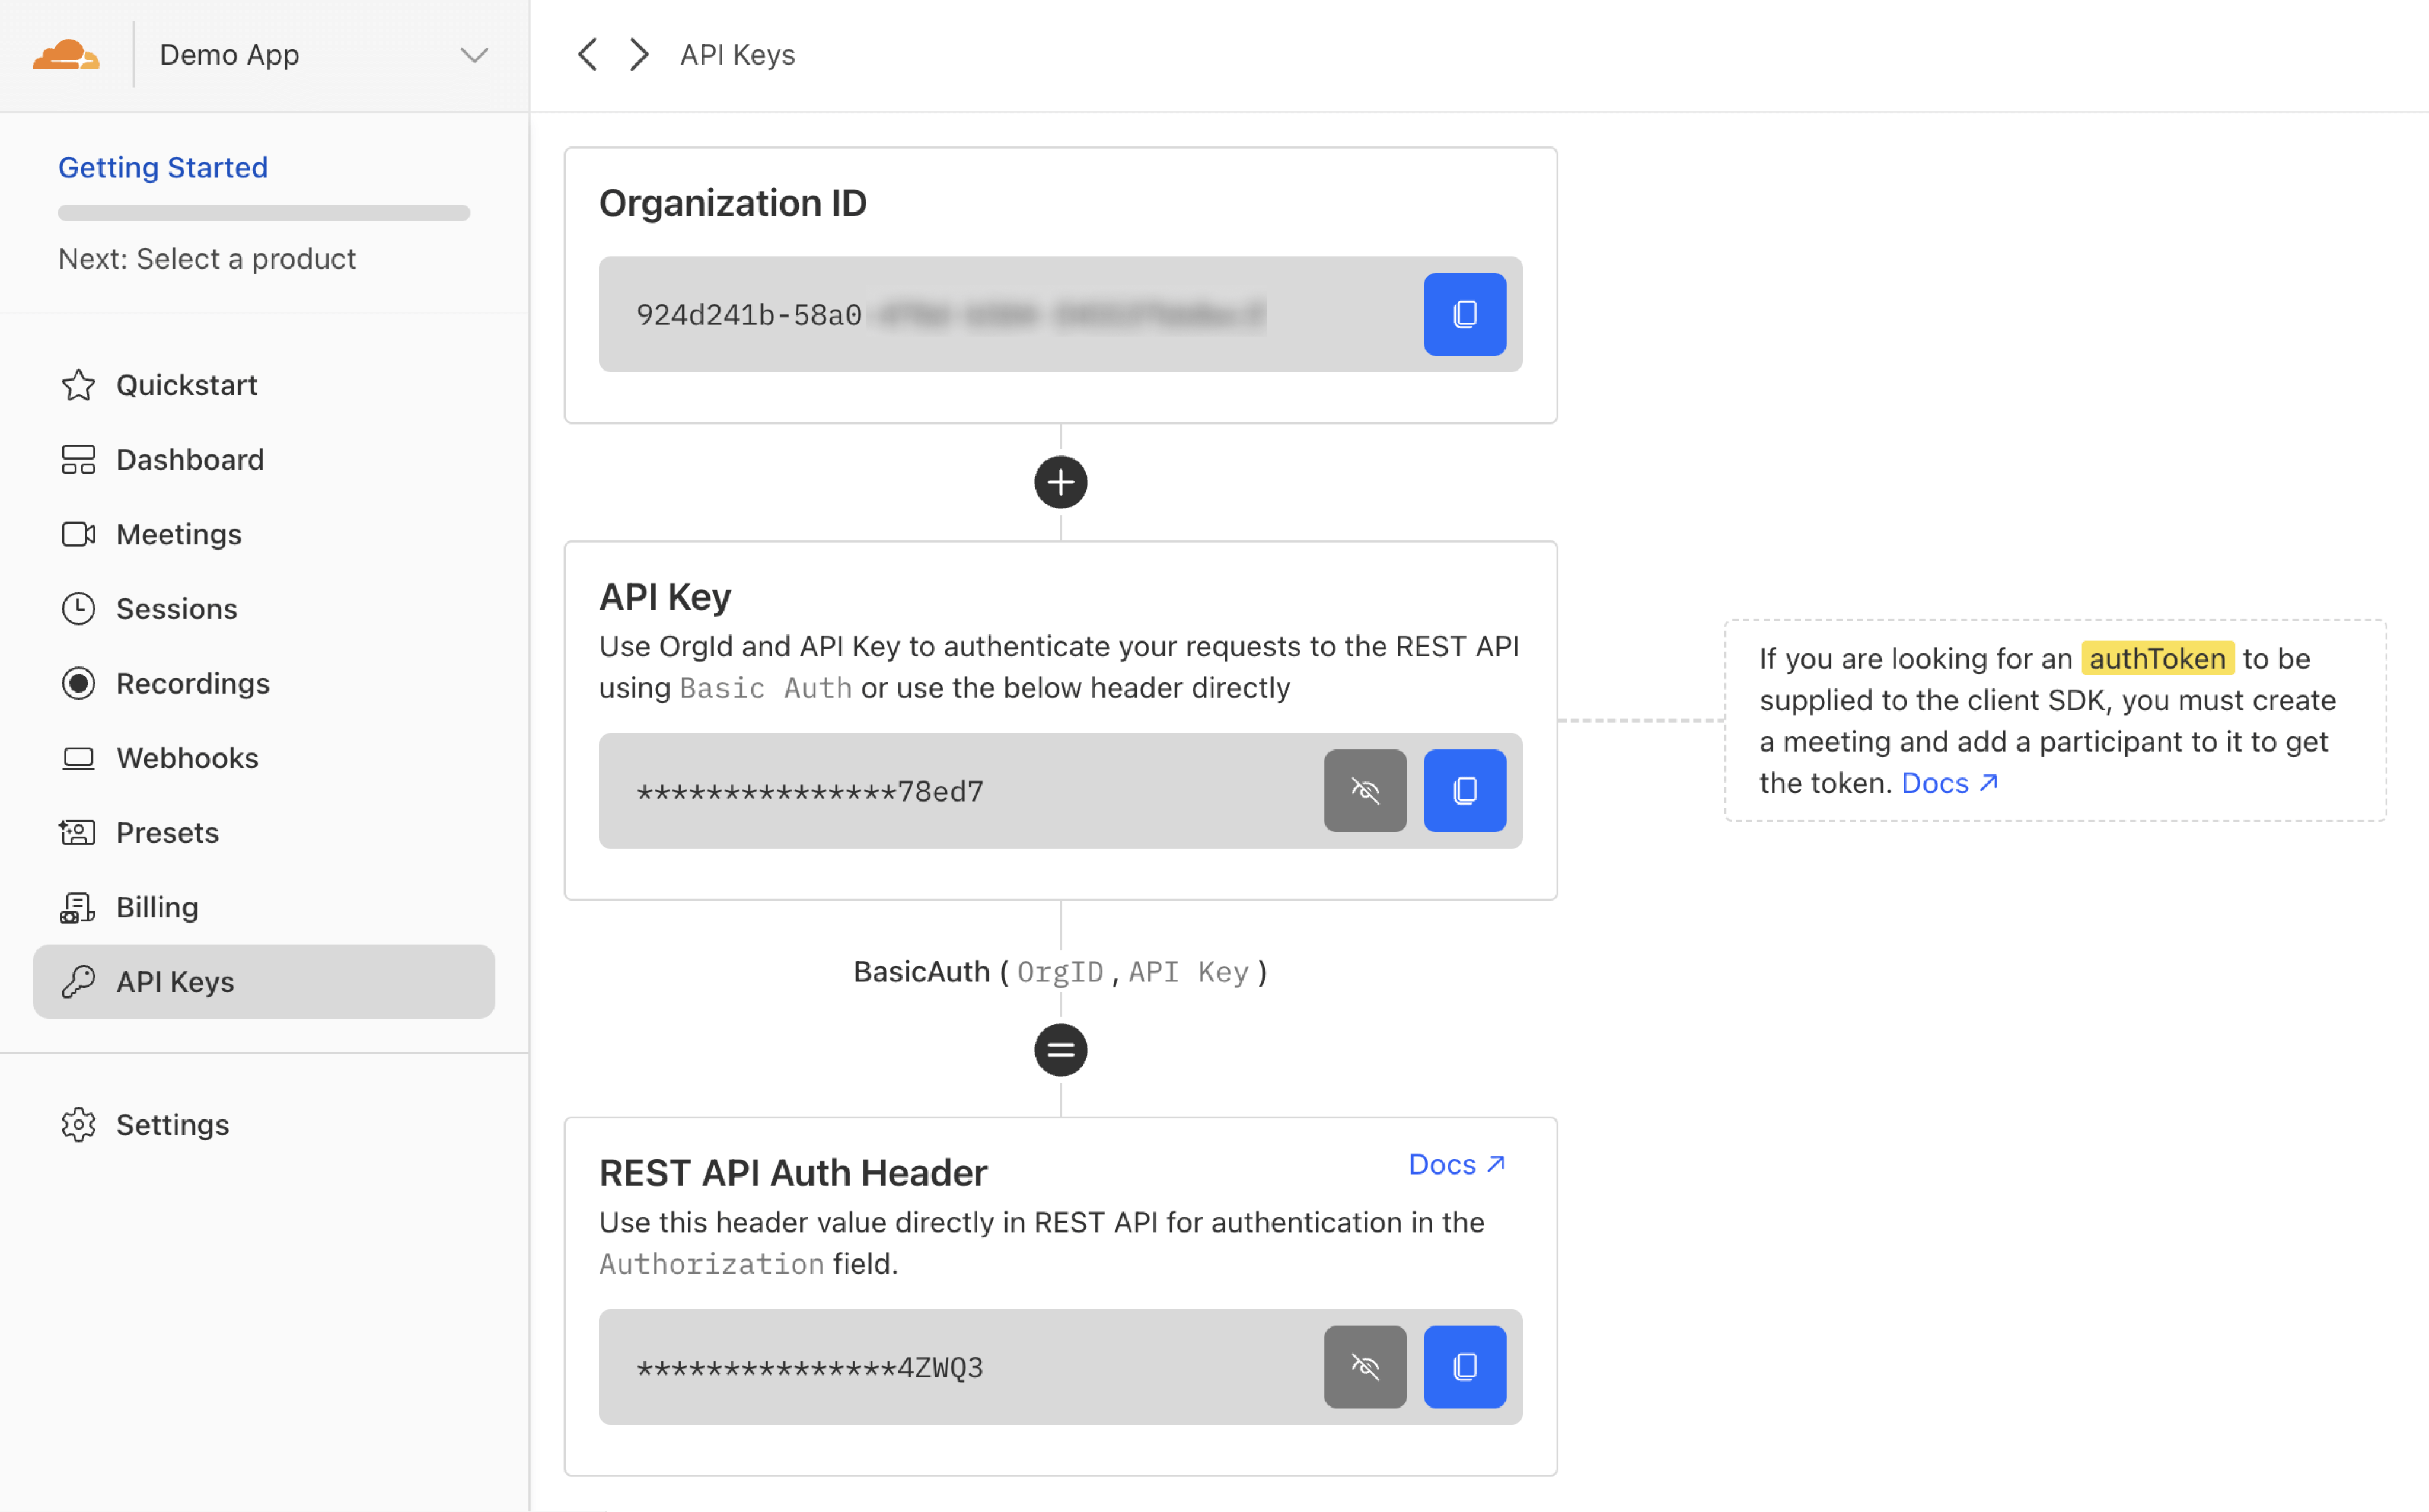
Task: Copy the REST API Auth Header value
Action: [x=1464, y=1367]
